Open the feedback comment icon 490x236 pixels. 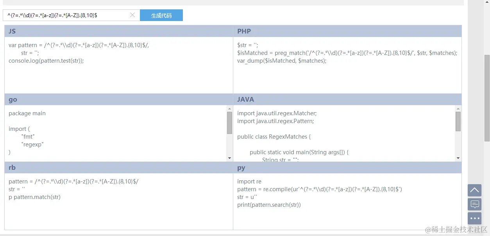(475, 204)
